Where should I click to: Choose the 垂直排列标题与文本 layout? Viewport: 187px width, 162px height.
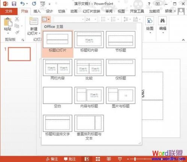[89, 128]
